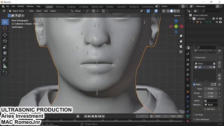
Task: Open the Global orientation dropdown
Action: coord(78,11)
